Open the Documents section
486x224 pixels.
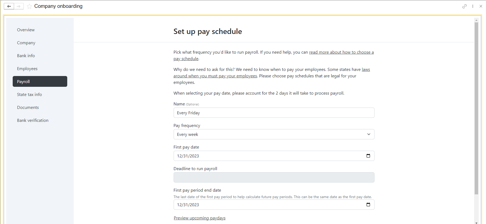click(x=28, y=107)
